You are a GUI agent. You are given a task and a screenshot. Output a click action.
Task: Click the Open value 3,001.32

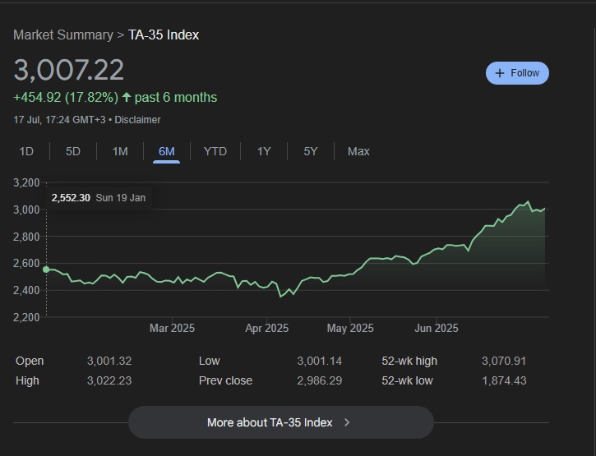coord(109,361)
